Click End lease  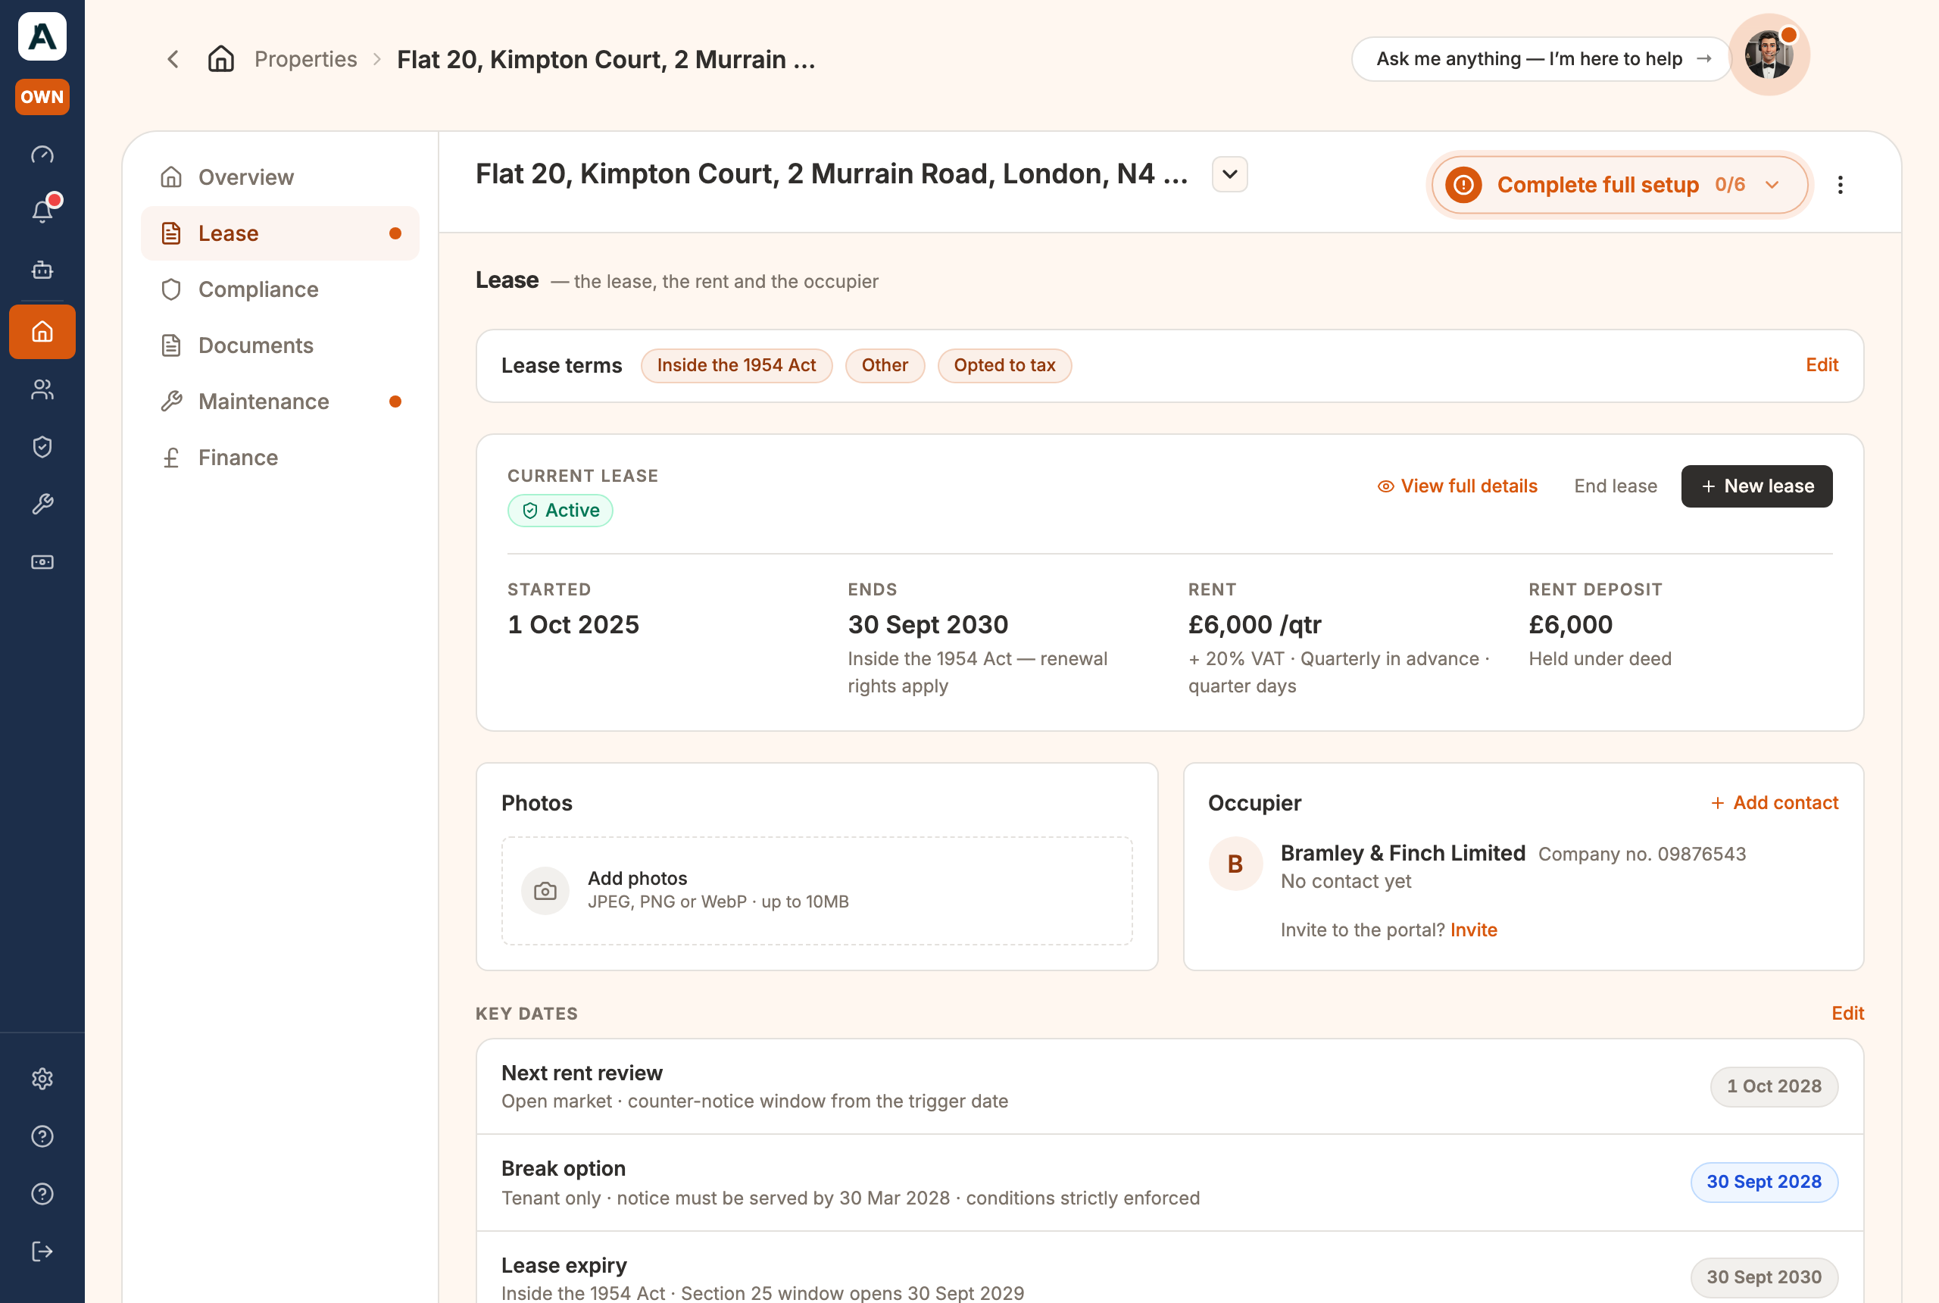1615,486
